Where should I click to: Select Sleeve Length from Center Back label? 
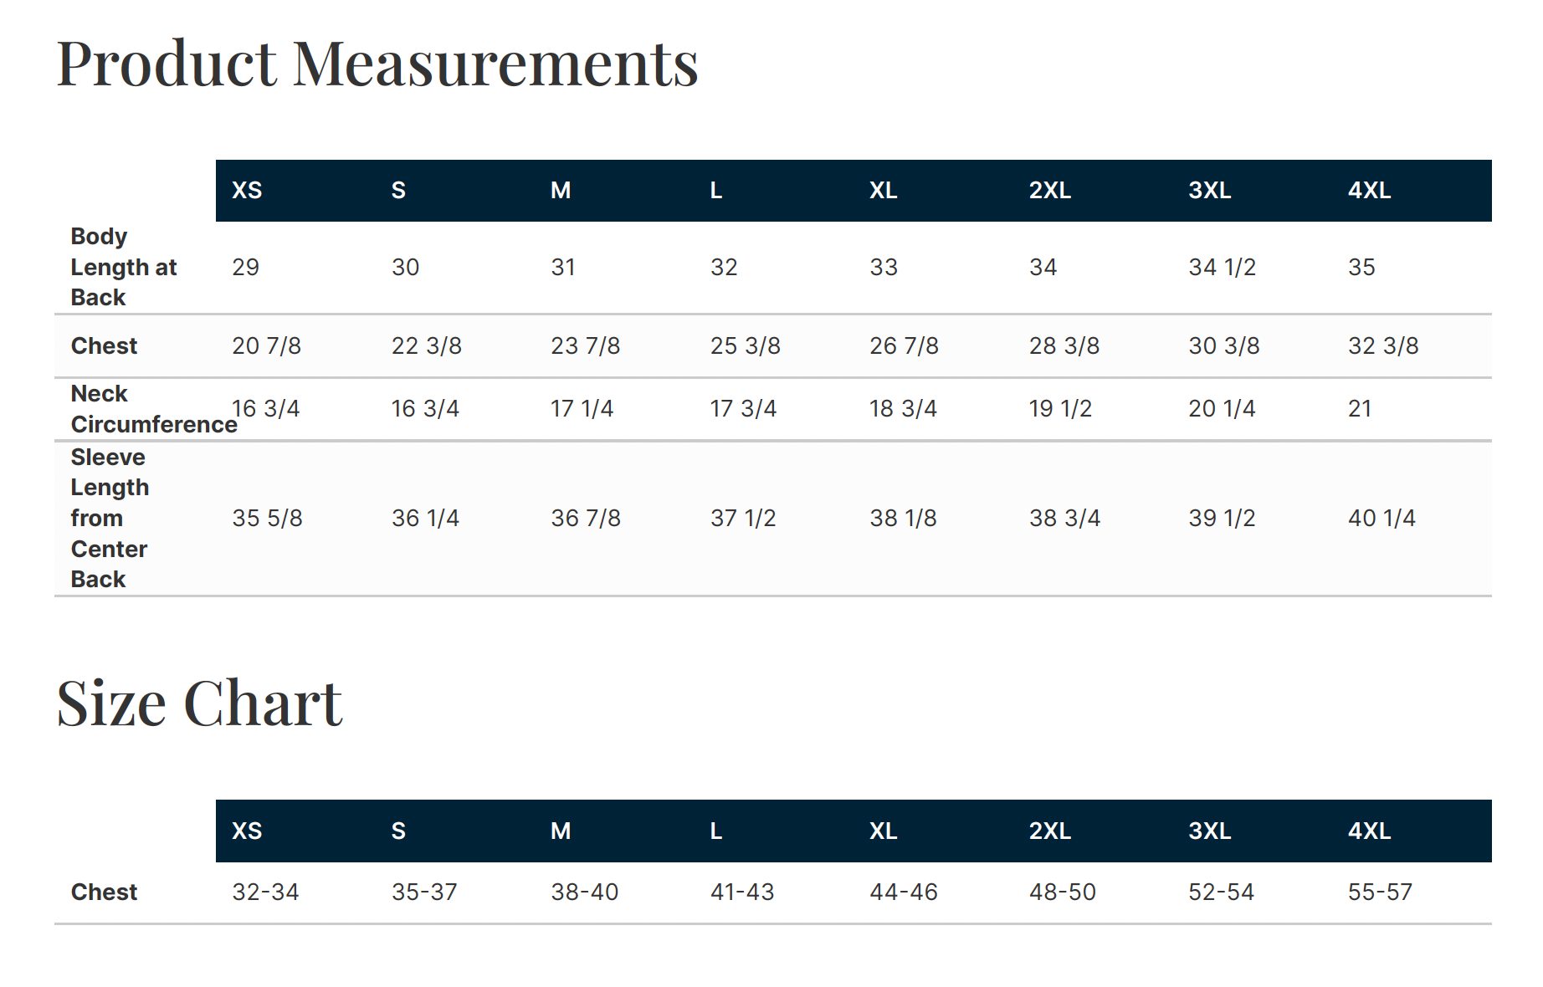click(x=110, y=518)
